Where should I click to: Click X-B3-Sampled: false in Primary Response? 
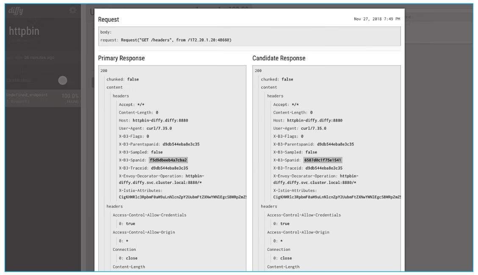point(141,152)
